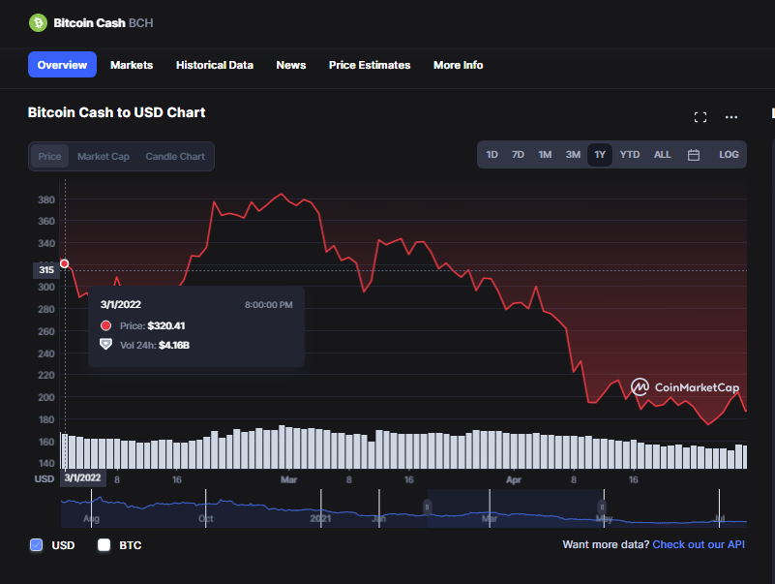Open the Price Estimates tab
Image resolution: width=775 pixels, height=584 pixels.
[x=370, y=65]
